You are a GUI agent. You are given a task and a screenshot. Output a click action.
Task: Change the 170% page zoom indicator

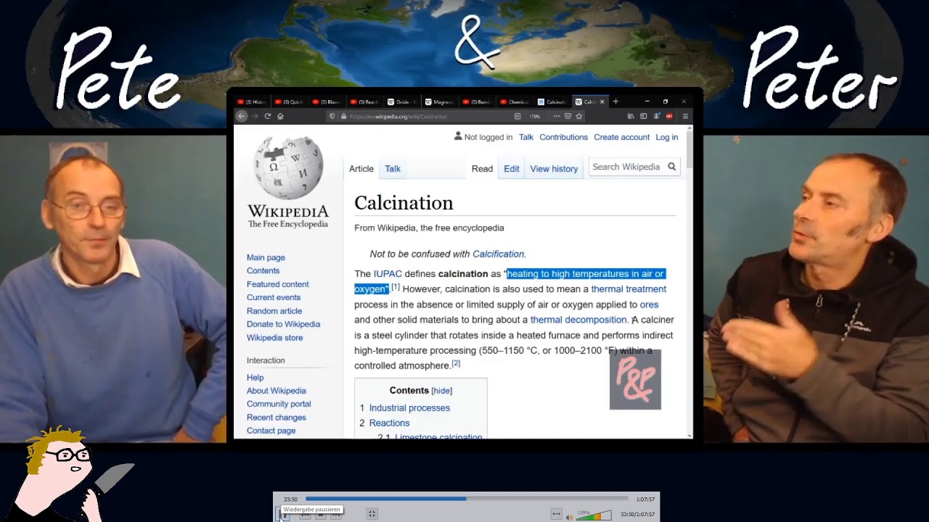point(535,116)
